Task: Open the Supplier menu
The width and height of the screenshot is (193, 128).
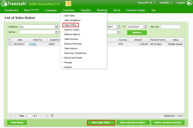Action: click(x=86, y=10)
